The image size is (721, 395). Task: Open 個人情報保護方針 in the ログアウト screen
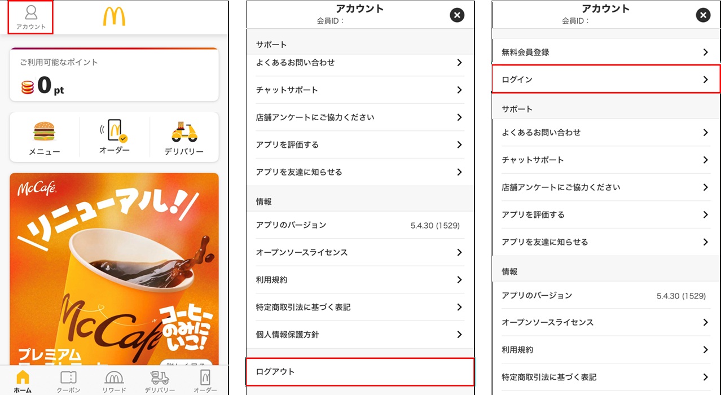point(360,335)
